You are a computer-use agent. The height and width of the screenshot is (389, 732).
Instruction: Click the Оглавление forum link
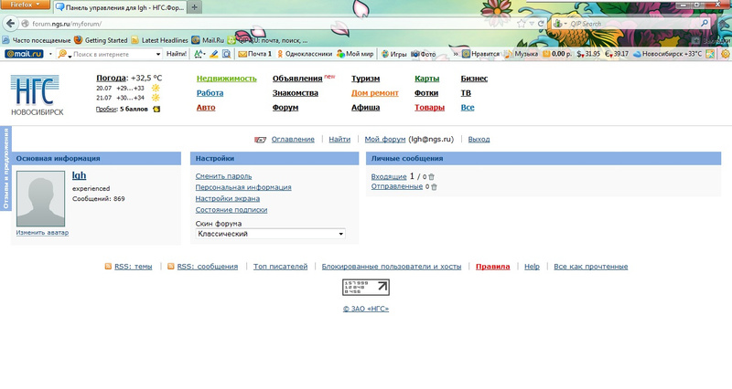pyautogui.click(x=293, y=139)
